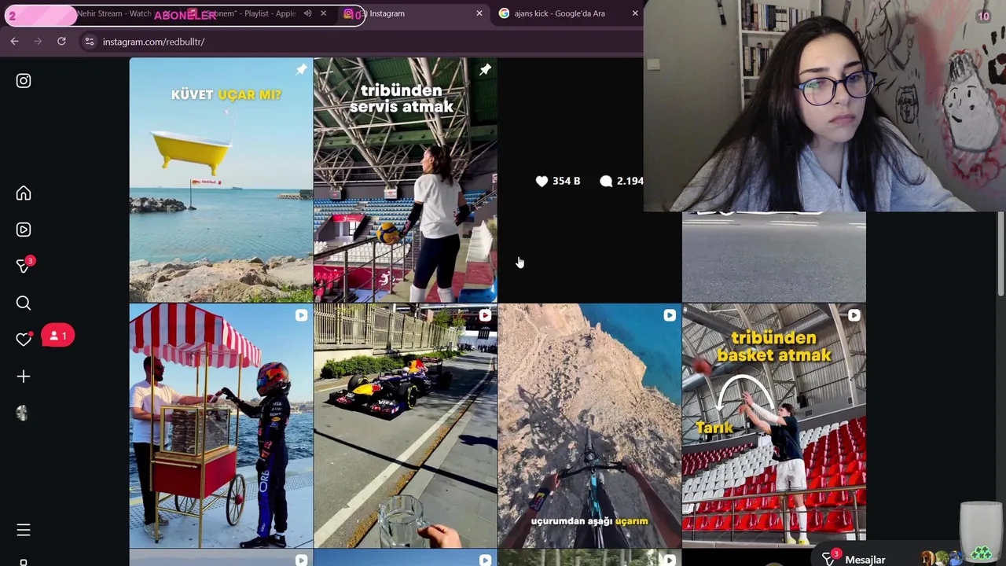Open the Mesajlar floating messages panel
1006x566 pixels.
click(865, 559)
